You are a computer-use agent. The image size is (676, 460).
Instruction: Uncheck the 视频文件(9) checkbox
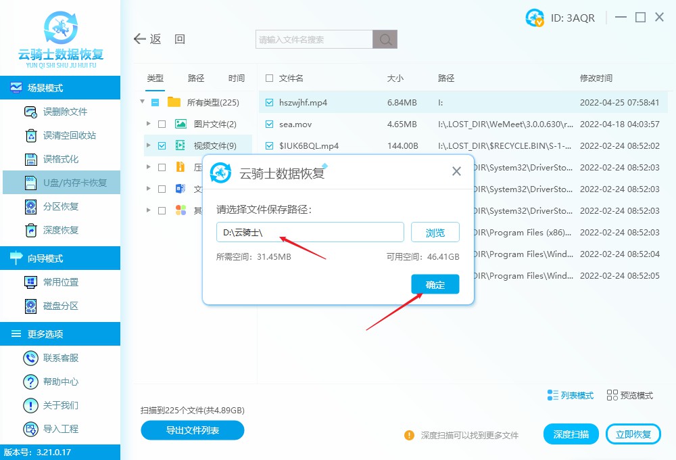[162, 146]
